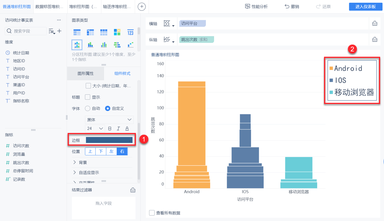Switch to the 轴逆序堆积柱 tab

click(118, 6)
